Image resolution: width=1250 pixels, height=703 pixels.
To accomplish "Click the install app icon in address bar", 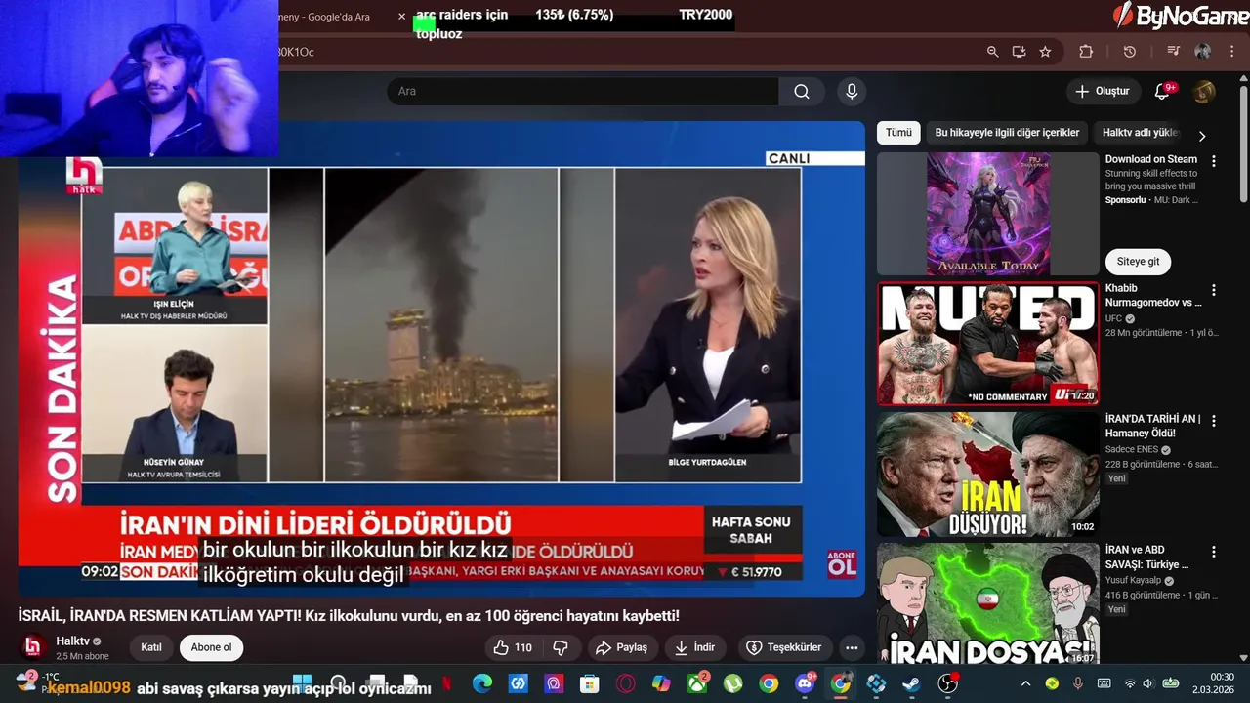I will 1019,52.
